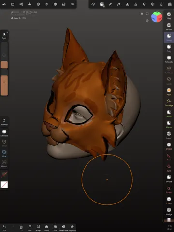Select the Nudge tool
This screenshot has width=174, height=232.
169,211
